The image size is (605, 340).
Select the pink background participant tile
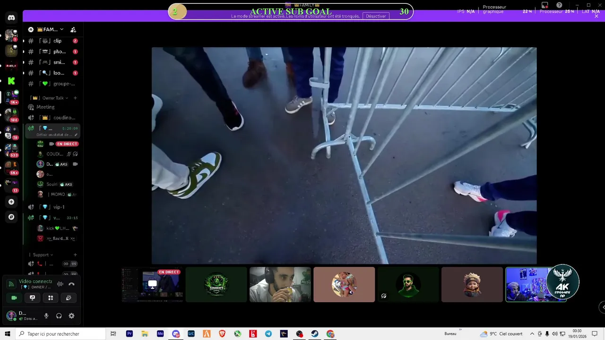pos(344,284)
